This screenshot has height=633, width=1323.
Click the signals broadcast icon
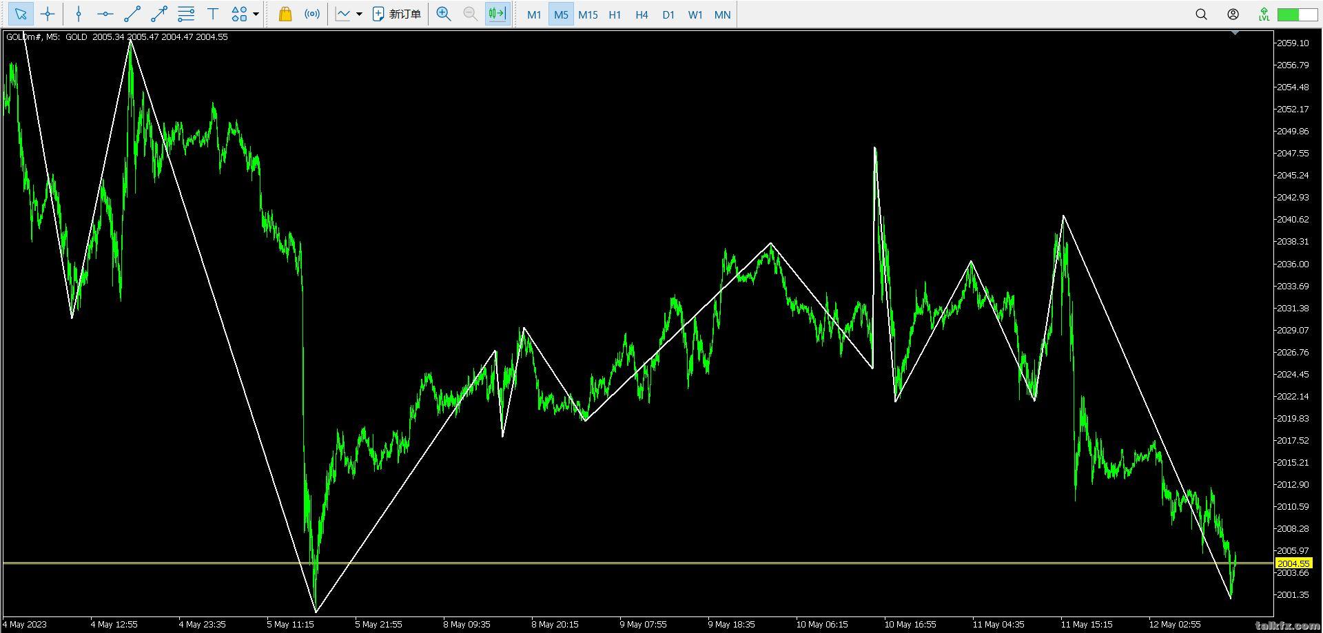pos(312,14)
